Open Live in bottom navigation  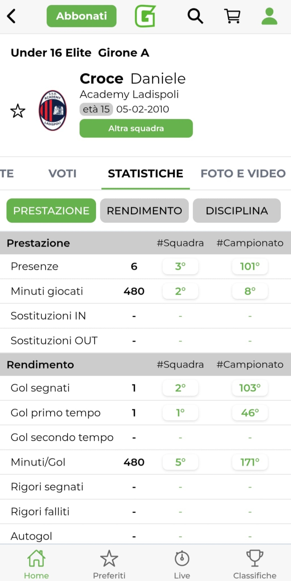click(x=182, y=563)
